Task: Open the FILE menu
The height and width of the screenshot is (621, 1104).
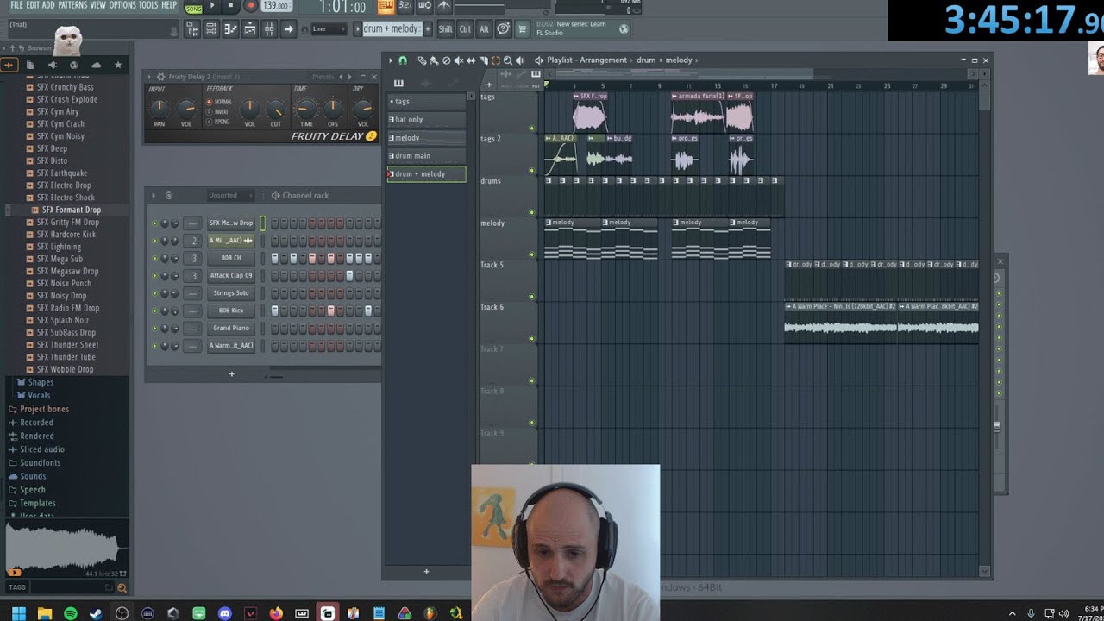Action: pyautogui.click(x=16, y=5)
